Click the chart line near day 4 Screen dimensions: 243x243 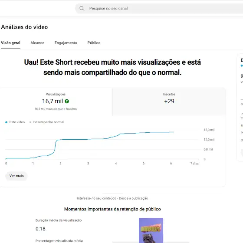click(116, 136)
